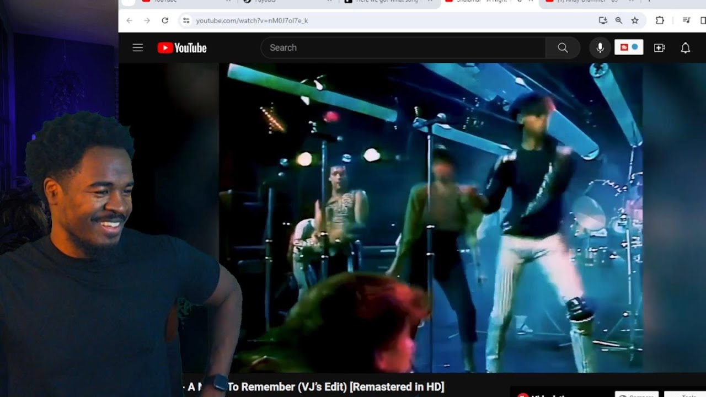Image resolution: width=706 pixels, height=397 pixels.
Task: Open the YouTube Create video icon
Action: 660,48
